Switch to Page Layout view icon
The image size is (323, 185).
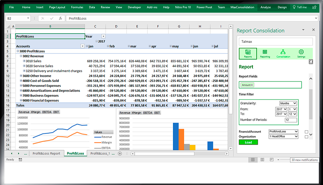[262, 160]
